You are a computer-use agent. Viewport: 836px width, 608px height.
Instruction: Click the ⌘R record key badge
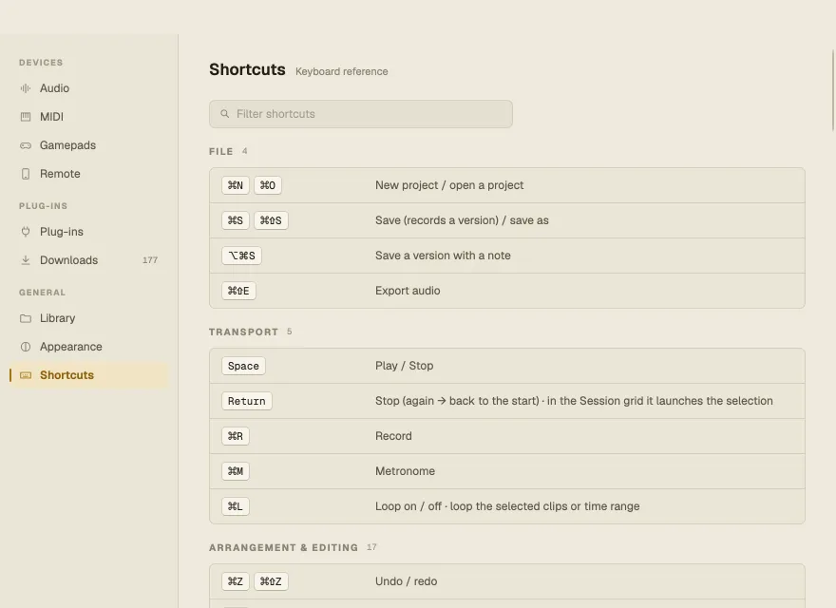click(236, 436)
